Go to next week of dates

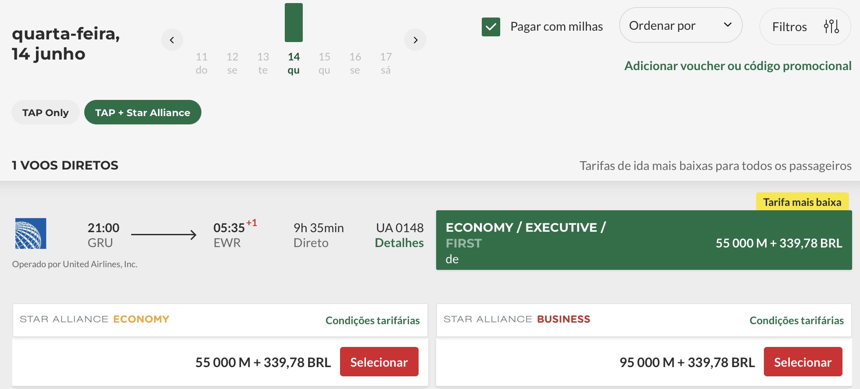pyautogui.click(x=415, y=40)
